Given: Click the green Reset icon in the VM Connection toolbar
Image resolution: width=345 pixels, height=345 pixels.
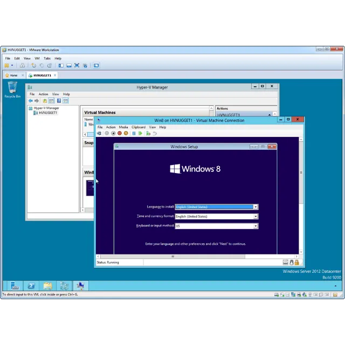Looking at the screenshot, I should click(140, 133).
